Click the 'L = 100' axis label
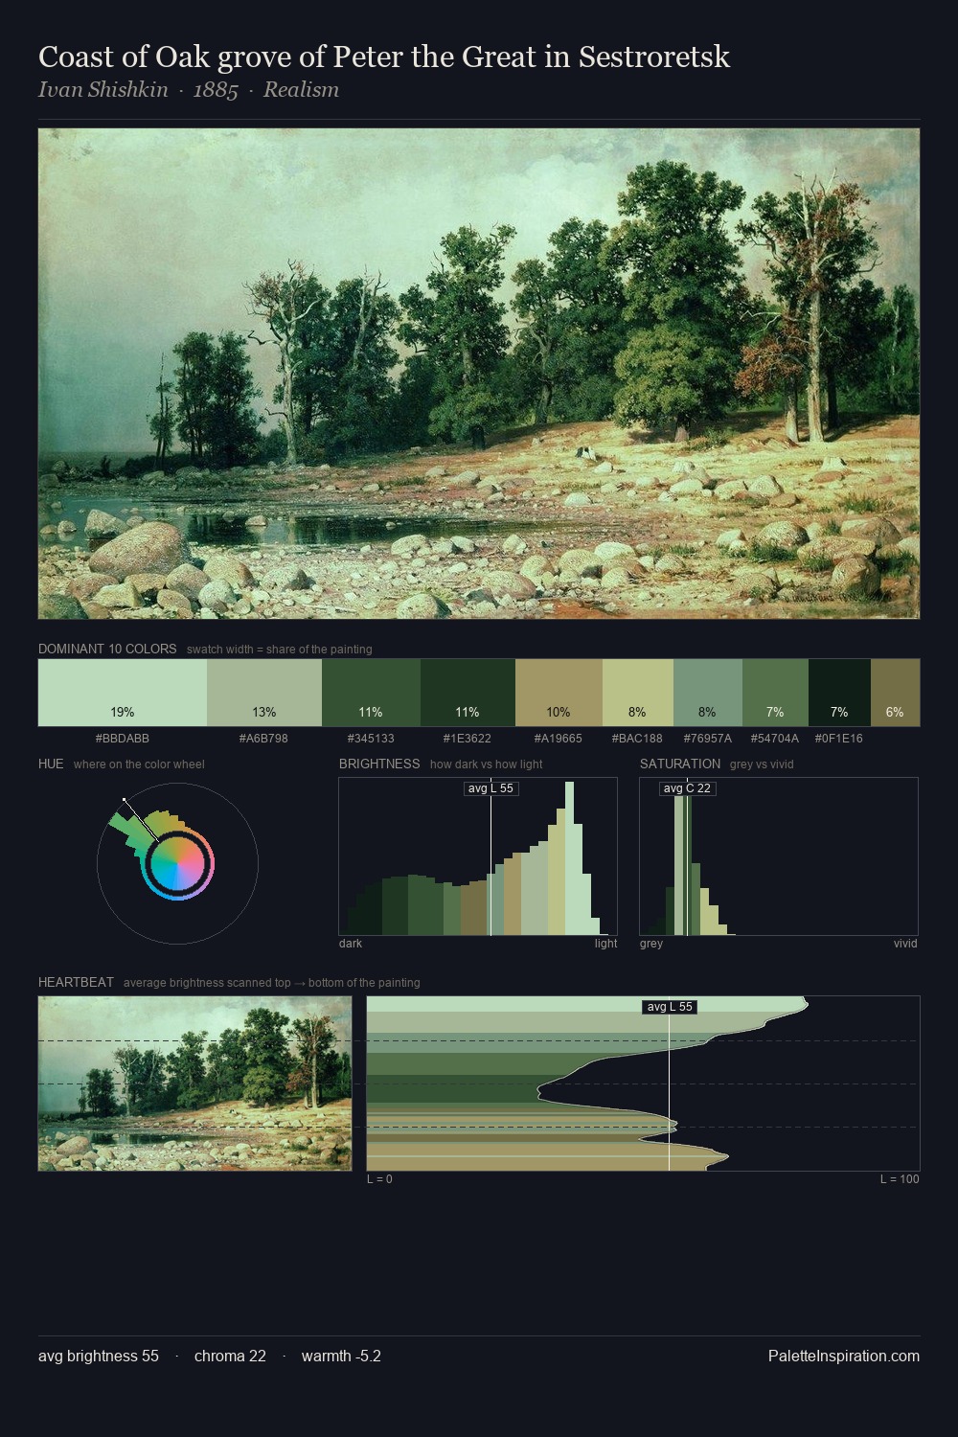This screenshot has width=958, height=1437. pos(900,1179)
